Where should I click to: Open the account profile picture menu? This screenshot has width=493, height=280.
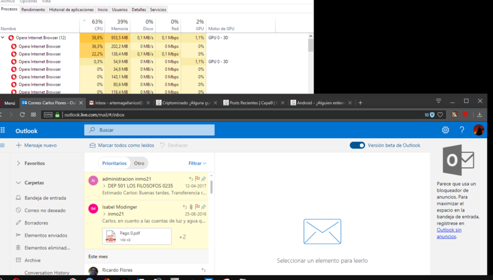point(479,130)
